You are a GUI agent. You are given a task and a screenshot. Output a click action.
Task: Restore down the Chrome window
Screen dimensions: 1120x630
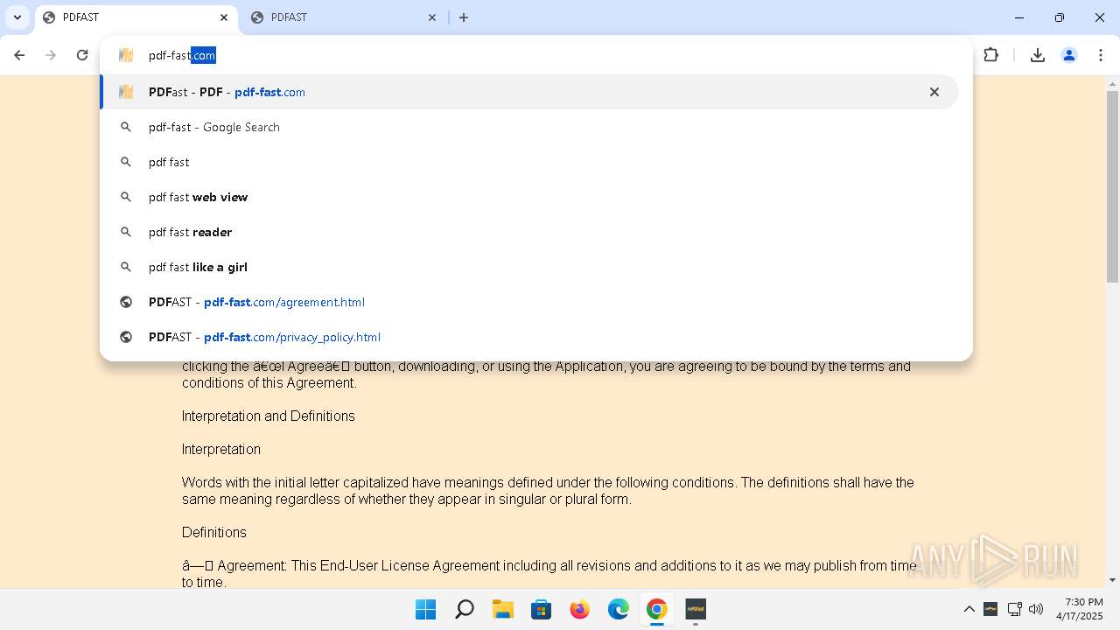1060,17
